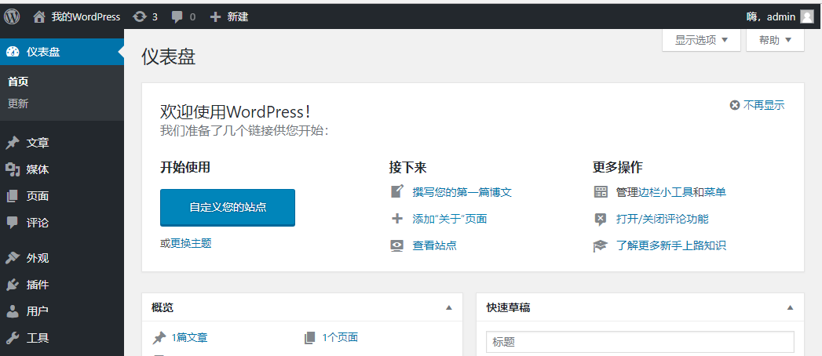Open the 1篇文章 link in 概览
The image size is (822, 356).
point(190,338)
